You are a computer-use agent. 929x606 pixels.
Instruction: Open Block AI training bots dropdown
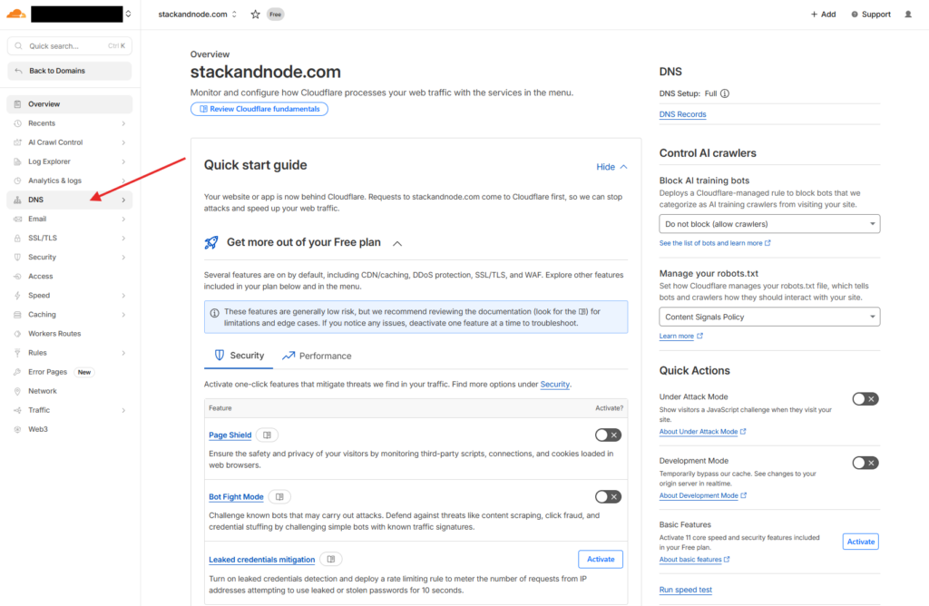point(769,224)
